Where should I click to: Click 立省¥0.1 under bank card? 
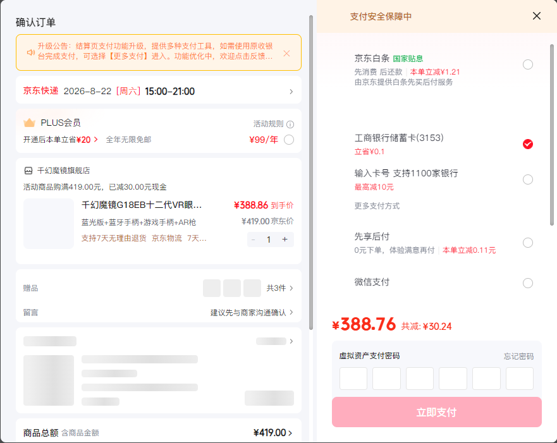click(x=369, y=152)
